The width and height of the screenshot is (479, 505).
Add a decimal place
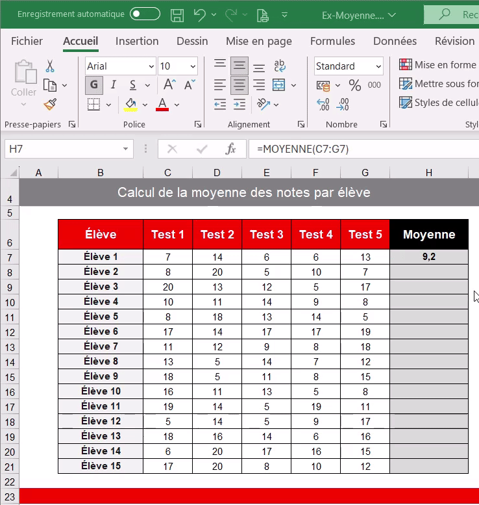tap(323, 105)
